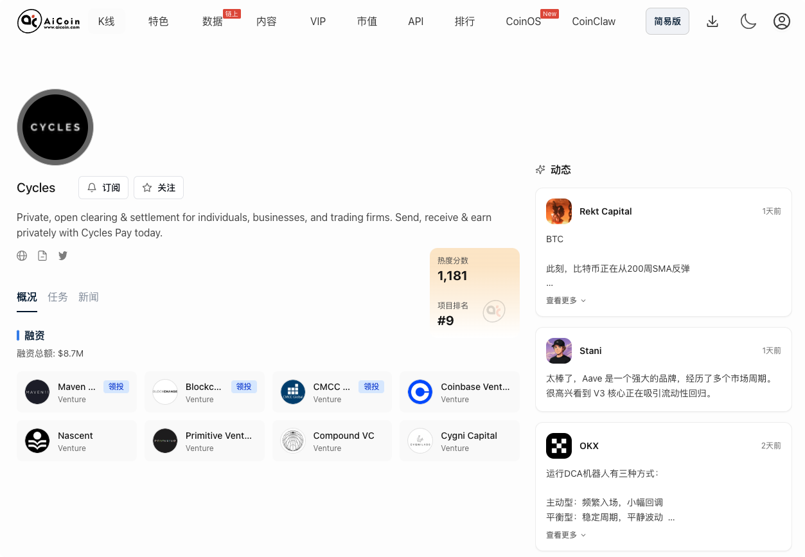The image size is (805, 557).
Task: Open the CoinClaw menu item
Action: pos(594,21)
